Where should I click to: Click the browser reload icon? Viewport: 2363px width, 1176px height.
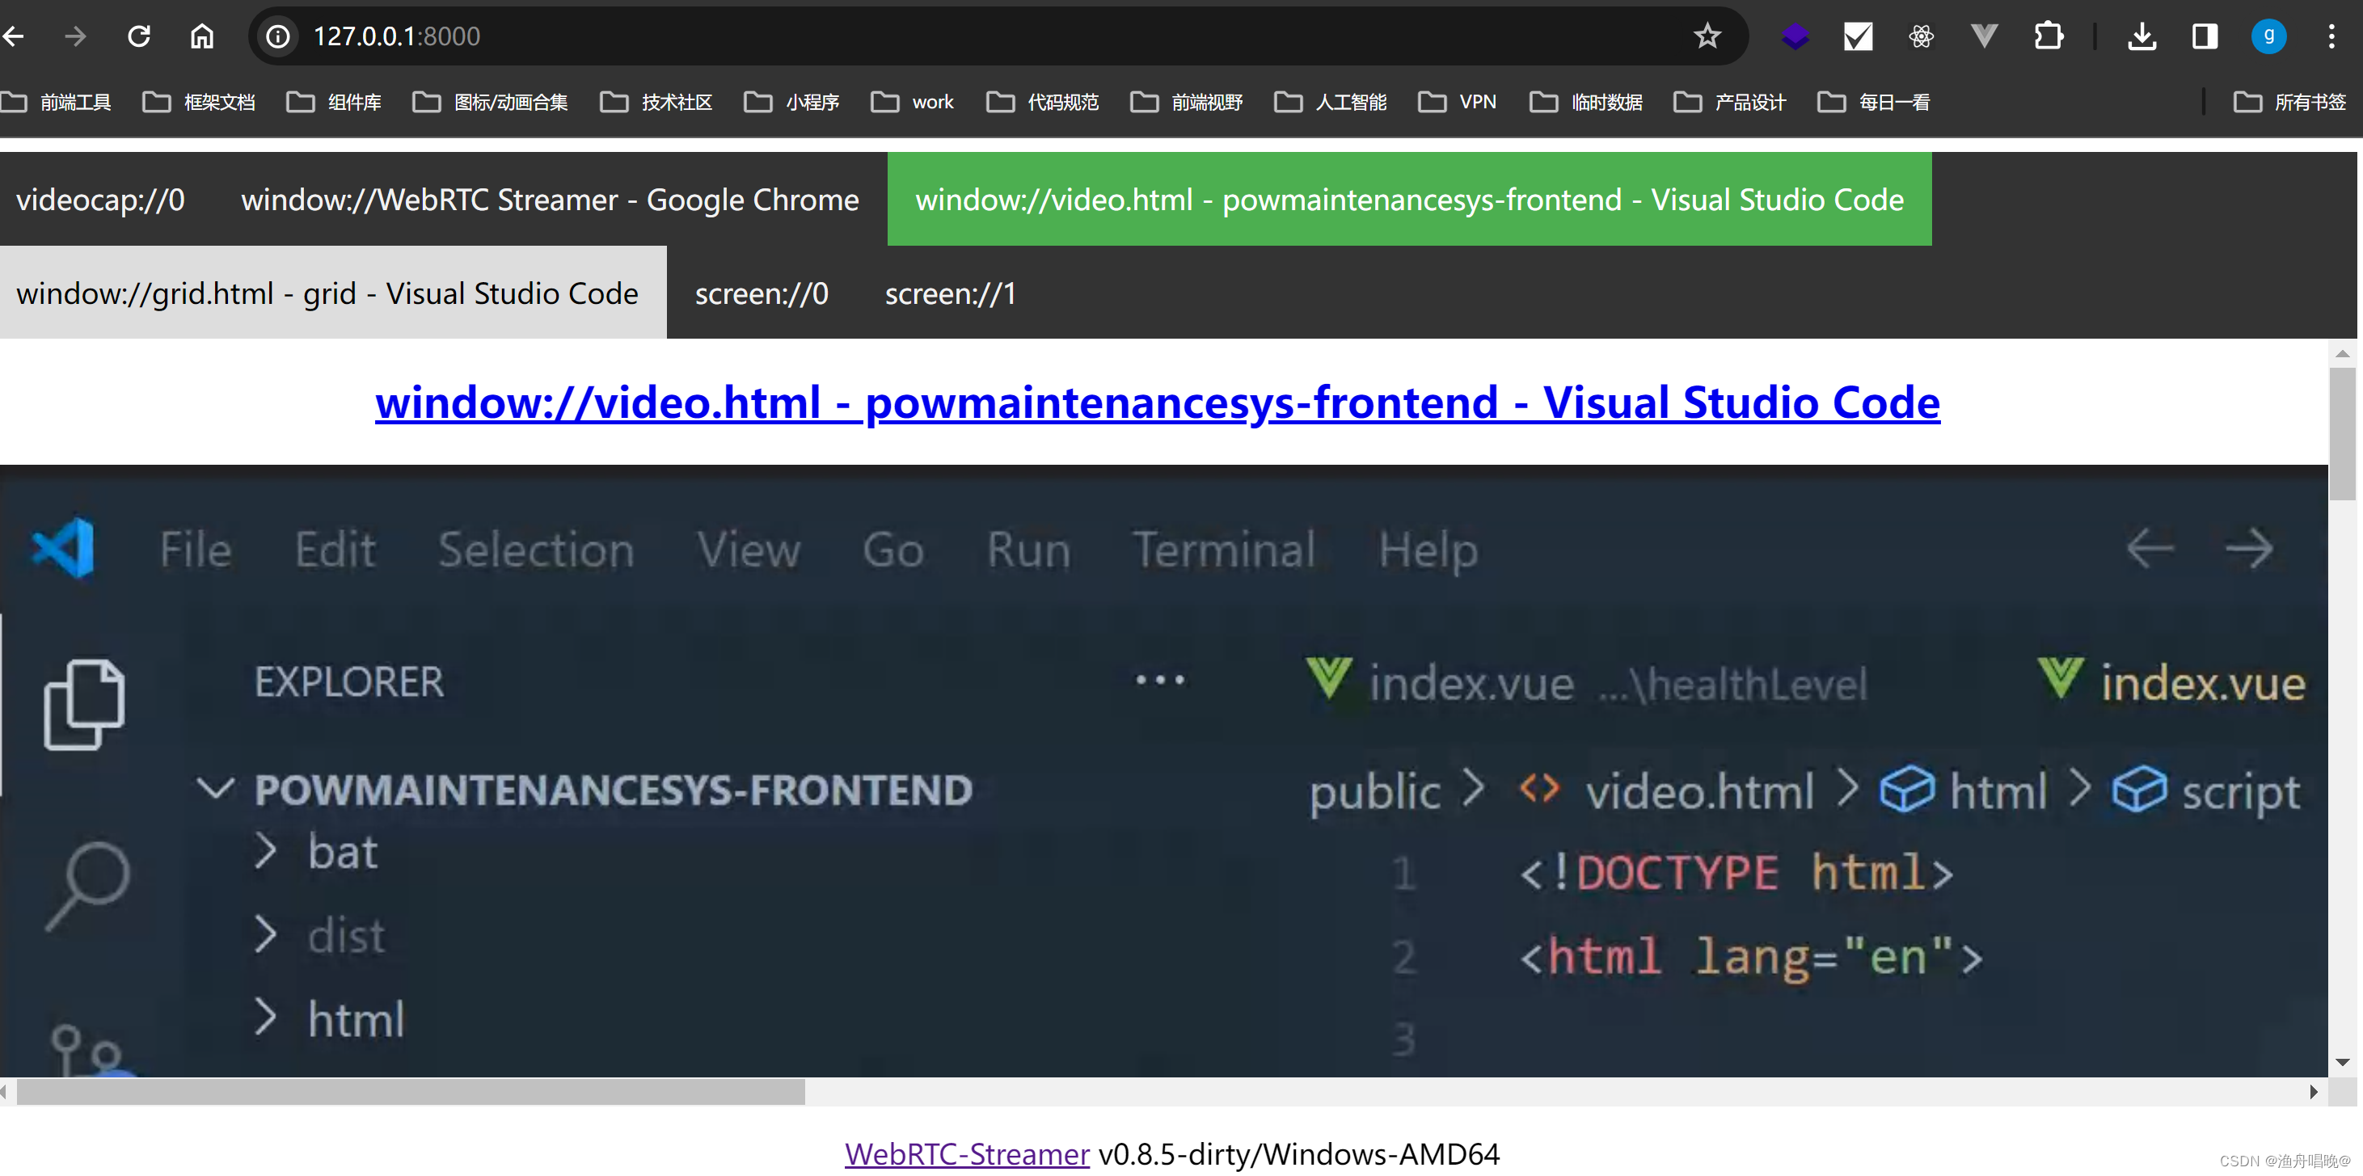tap(138, 36)
